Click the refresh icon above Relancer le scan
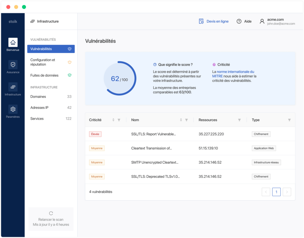 [51, 213]
